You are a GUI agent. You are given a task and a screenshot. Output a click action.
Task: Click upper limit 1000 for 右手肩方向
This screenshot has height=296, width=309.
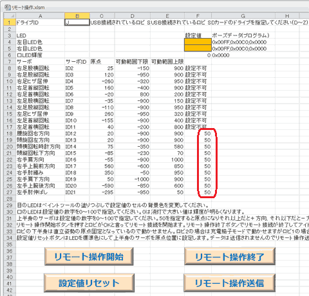pos(167,160)
